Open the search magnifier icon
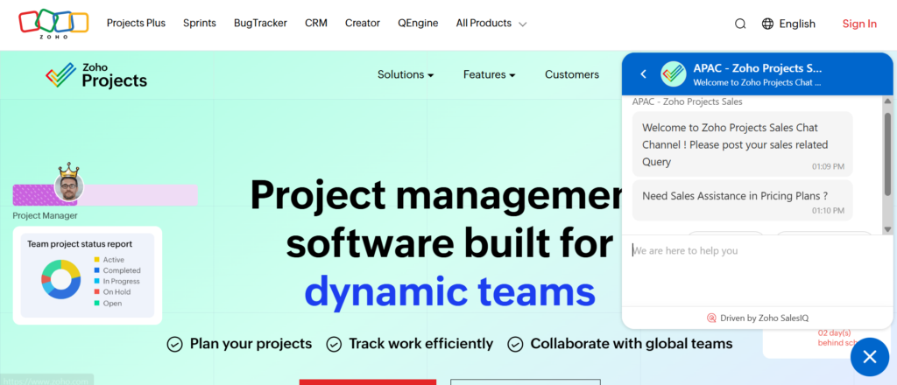The height and width of the screenshot is (385, 897). point(740,24)
